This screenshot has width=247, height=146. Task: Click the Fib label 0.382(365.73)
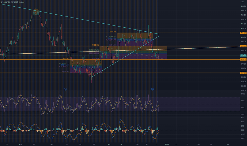click(x=64, y=67)
